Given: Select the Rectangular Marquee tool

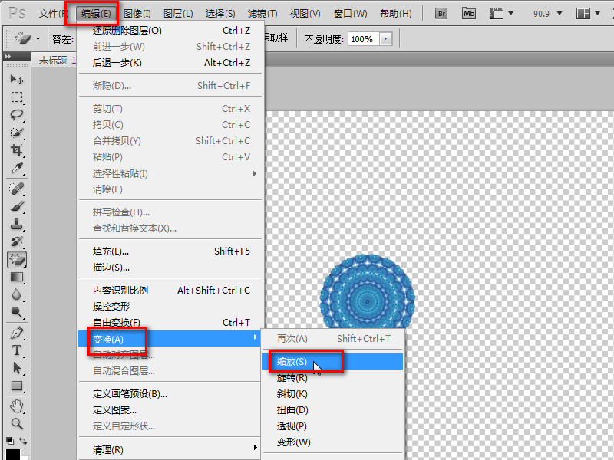Looking at the screenshot, I should click(16, 97).
